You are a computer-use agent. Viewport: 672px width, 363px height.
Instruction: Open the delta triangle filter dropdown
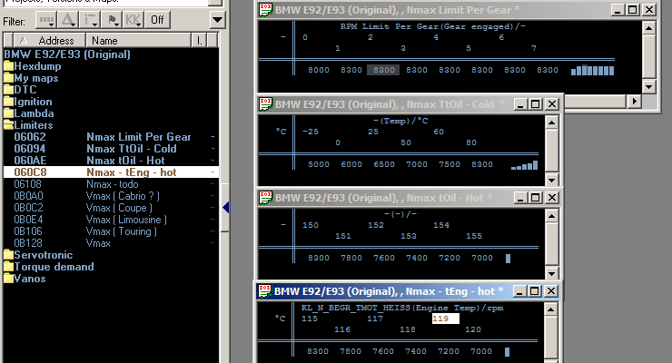pos(68,20)
